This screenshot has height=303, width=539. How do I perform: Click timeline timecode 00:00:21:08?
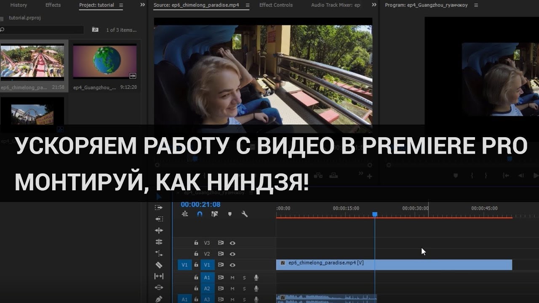pyautogui.click(x=200, y=205)
